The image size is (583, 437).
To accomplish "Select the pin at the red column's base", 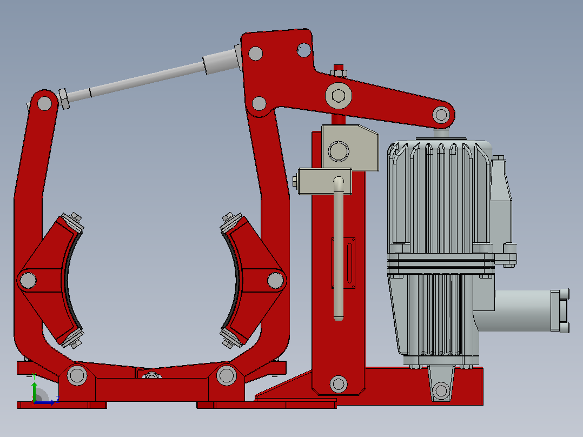I will (339, 384).
